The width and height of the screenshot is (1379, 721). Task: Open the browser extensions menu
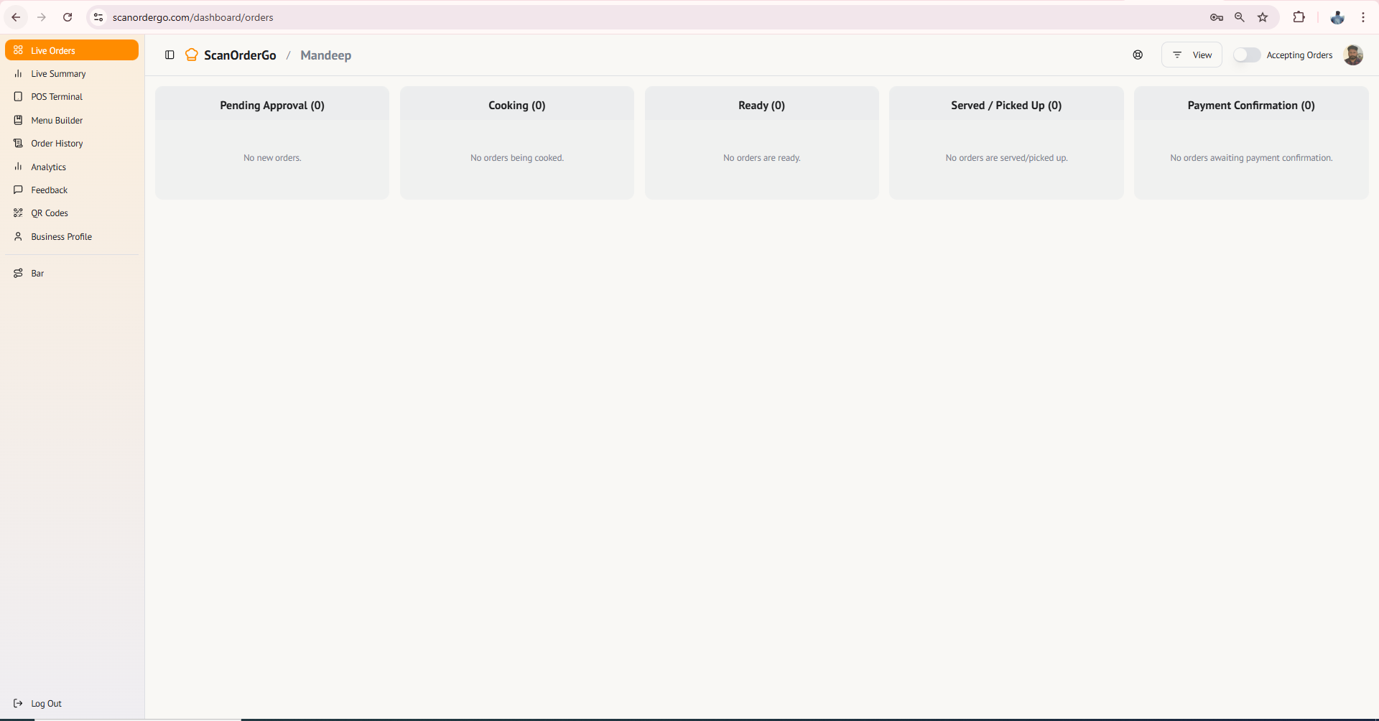[1299, 17]
